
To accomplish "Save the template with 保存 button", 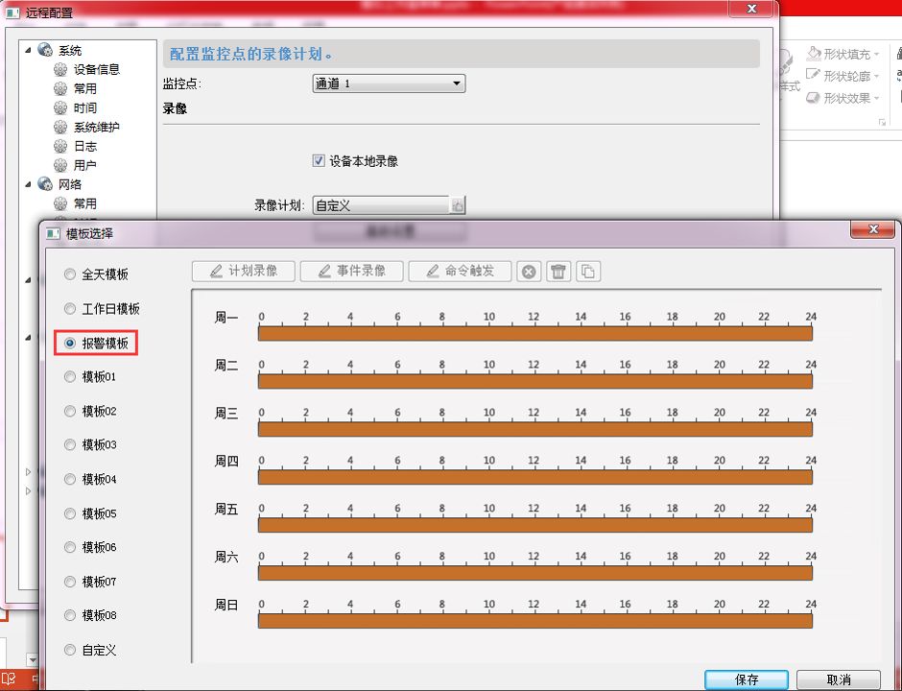I will (747, 679).
